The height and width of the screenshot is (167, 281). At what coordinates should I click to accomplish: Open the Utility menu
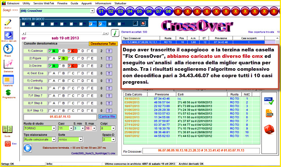(26, 3)
